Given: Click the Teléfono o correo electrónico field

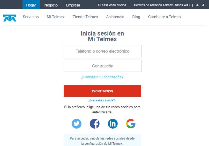Looking at the screenshot, I should click(x=102, y=51).
